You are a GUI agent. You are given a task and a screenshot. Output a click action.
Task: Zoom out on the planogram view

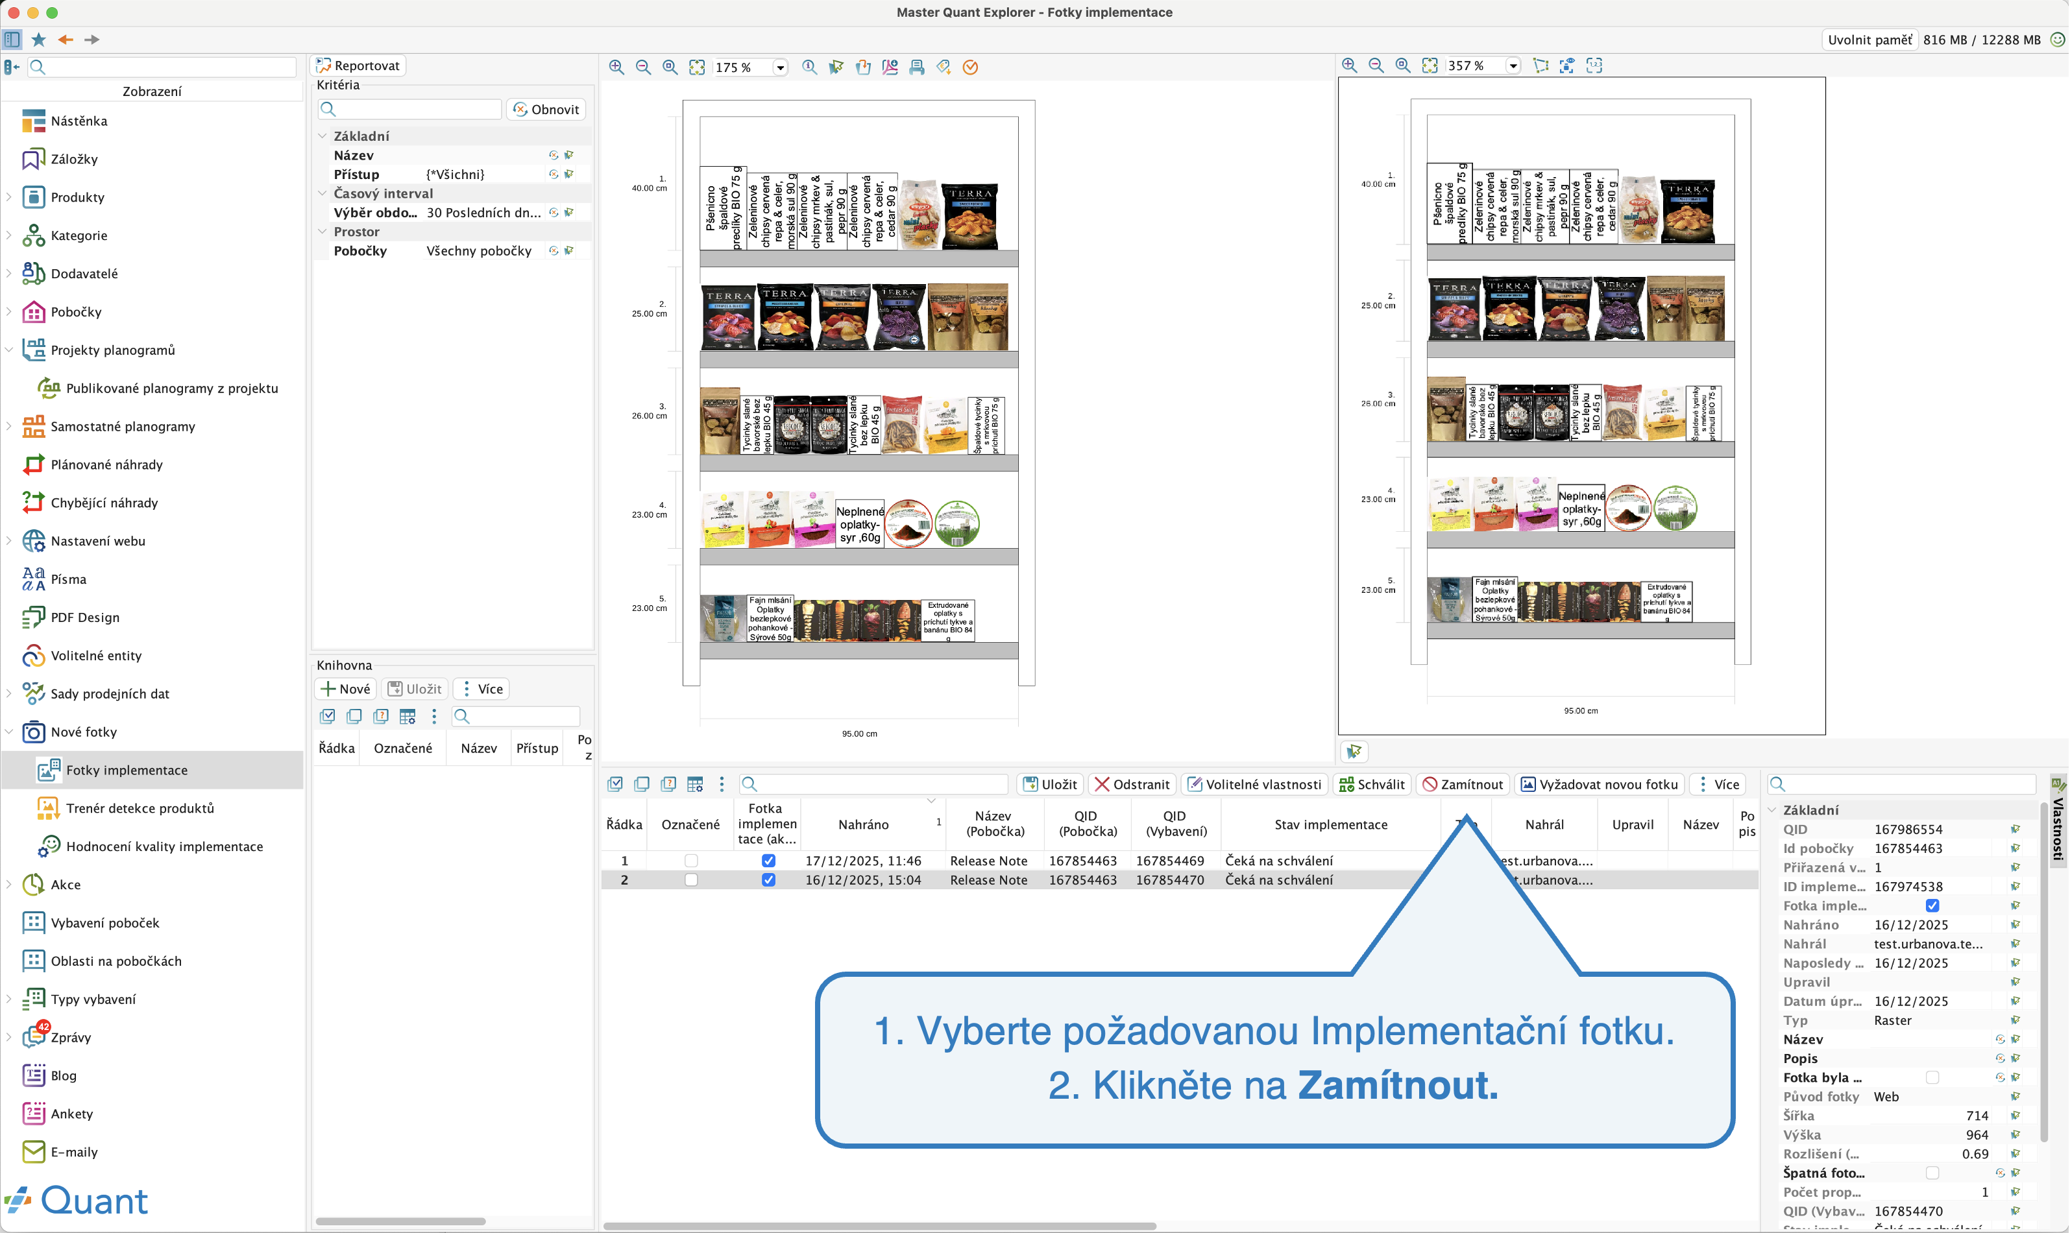coord(643,67)
